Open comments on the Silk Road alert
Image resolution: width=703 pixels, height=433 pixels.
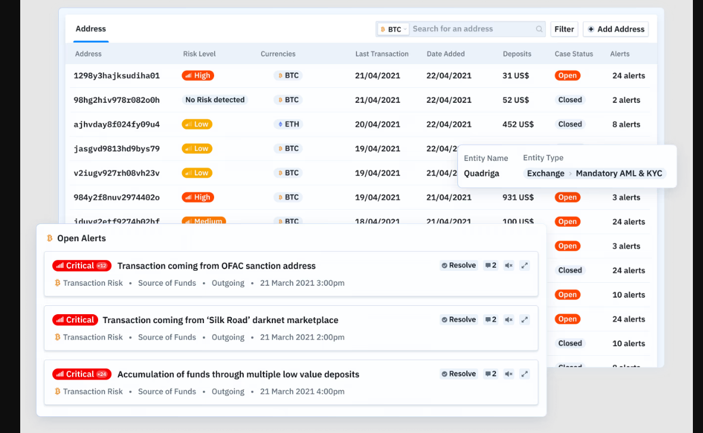[x=491, y=320]
